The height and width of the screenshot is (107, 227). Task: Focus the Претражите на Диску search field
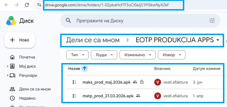click(x=140, y=21)
